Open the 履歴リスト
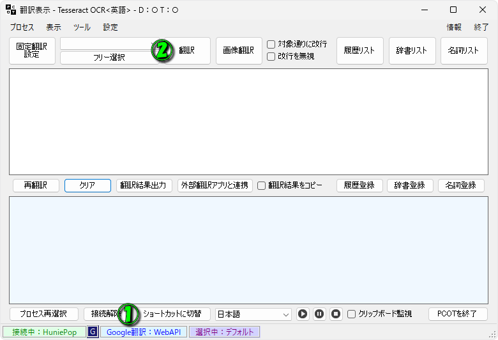498x340 pixels. 360,51
